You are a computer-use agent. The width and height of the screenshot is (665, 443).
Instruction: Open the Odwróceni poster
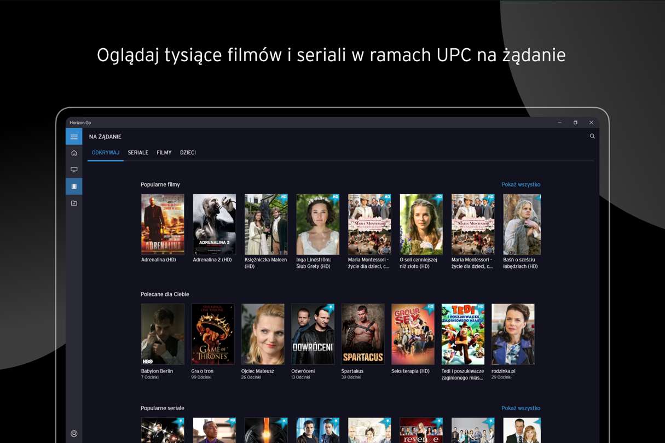pyautogui.click(x=313, y=334)
